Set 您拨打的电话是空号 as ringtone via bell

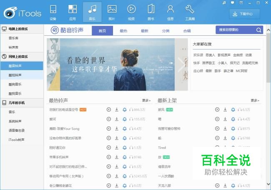click(x=125, y=109)
